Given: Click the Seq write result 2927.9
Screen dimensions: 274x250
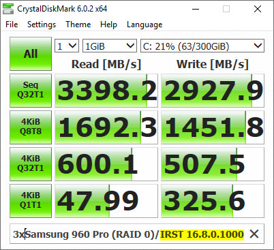Looking at the screenshot, I should coord(213,91).
